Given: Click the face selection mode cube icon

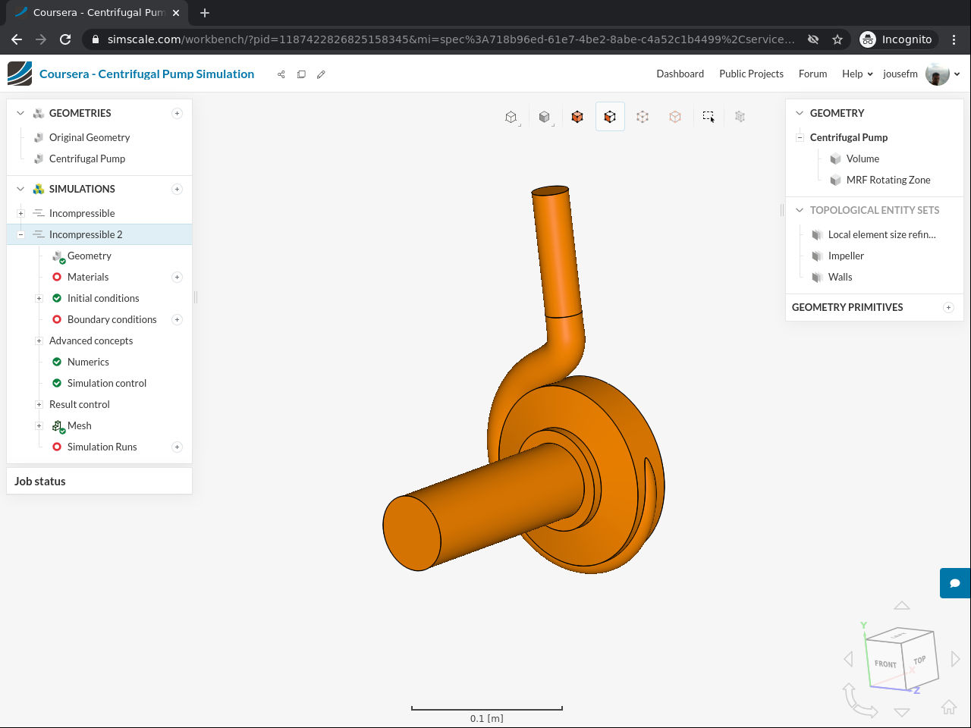Looking at the screenshot, I should click(610, 117).
